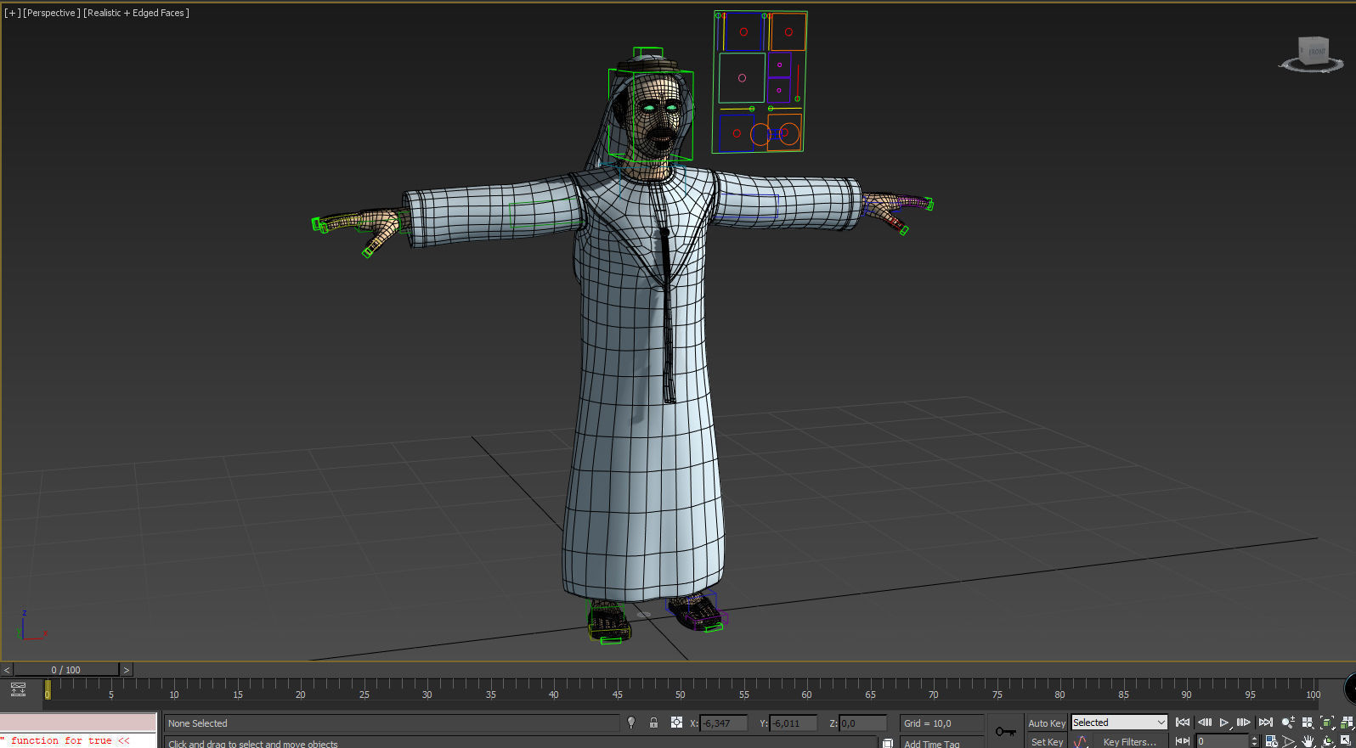Click Zoom Extents Selected icon
1356x748 pixels.
pyautogui.click(x=1327, y=723)
